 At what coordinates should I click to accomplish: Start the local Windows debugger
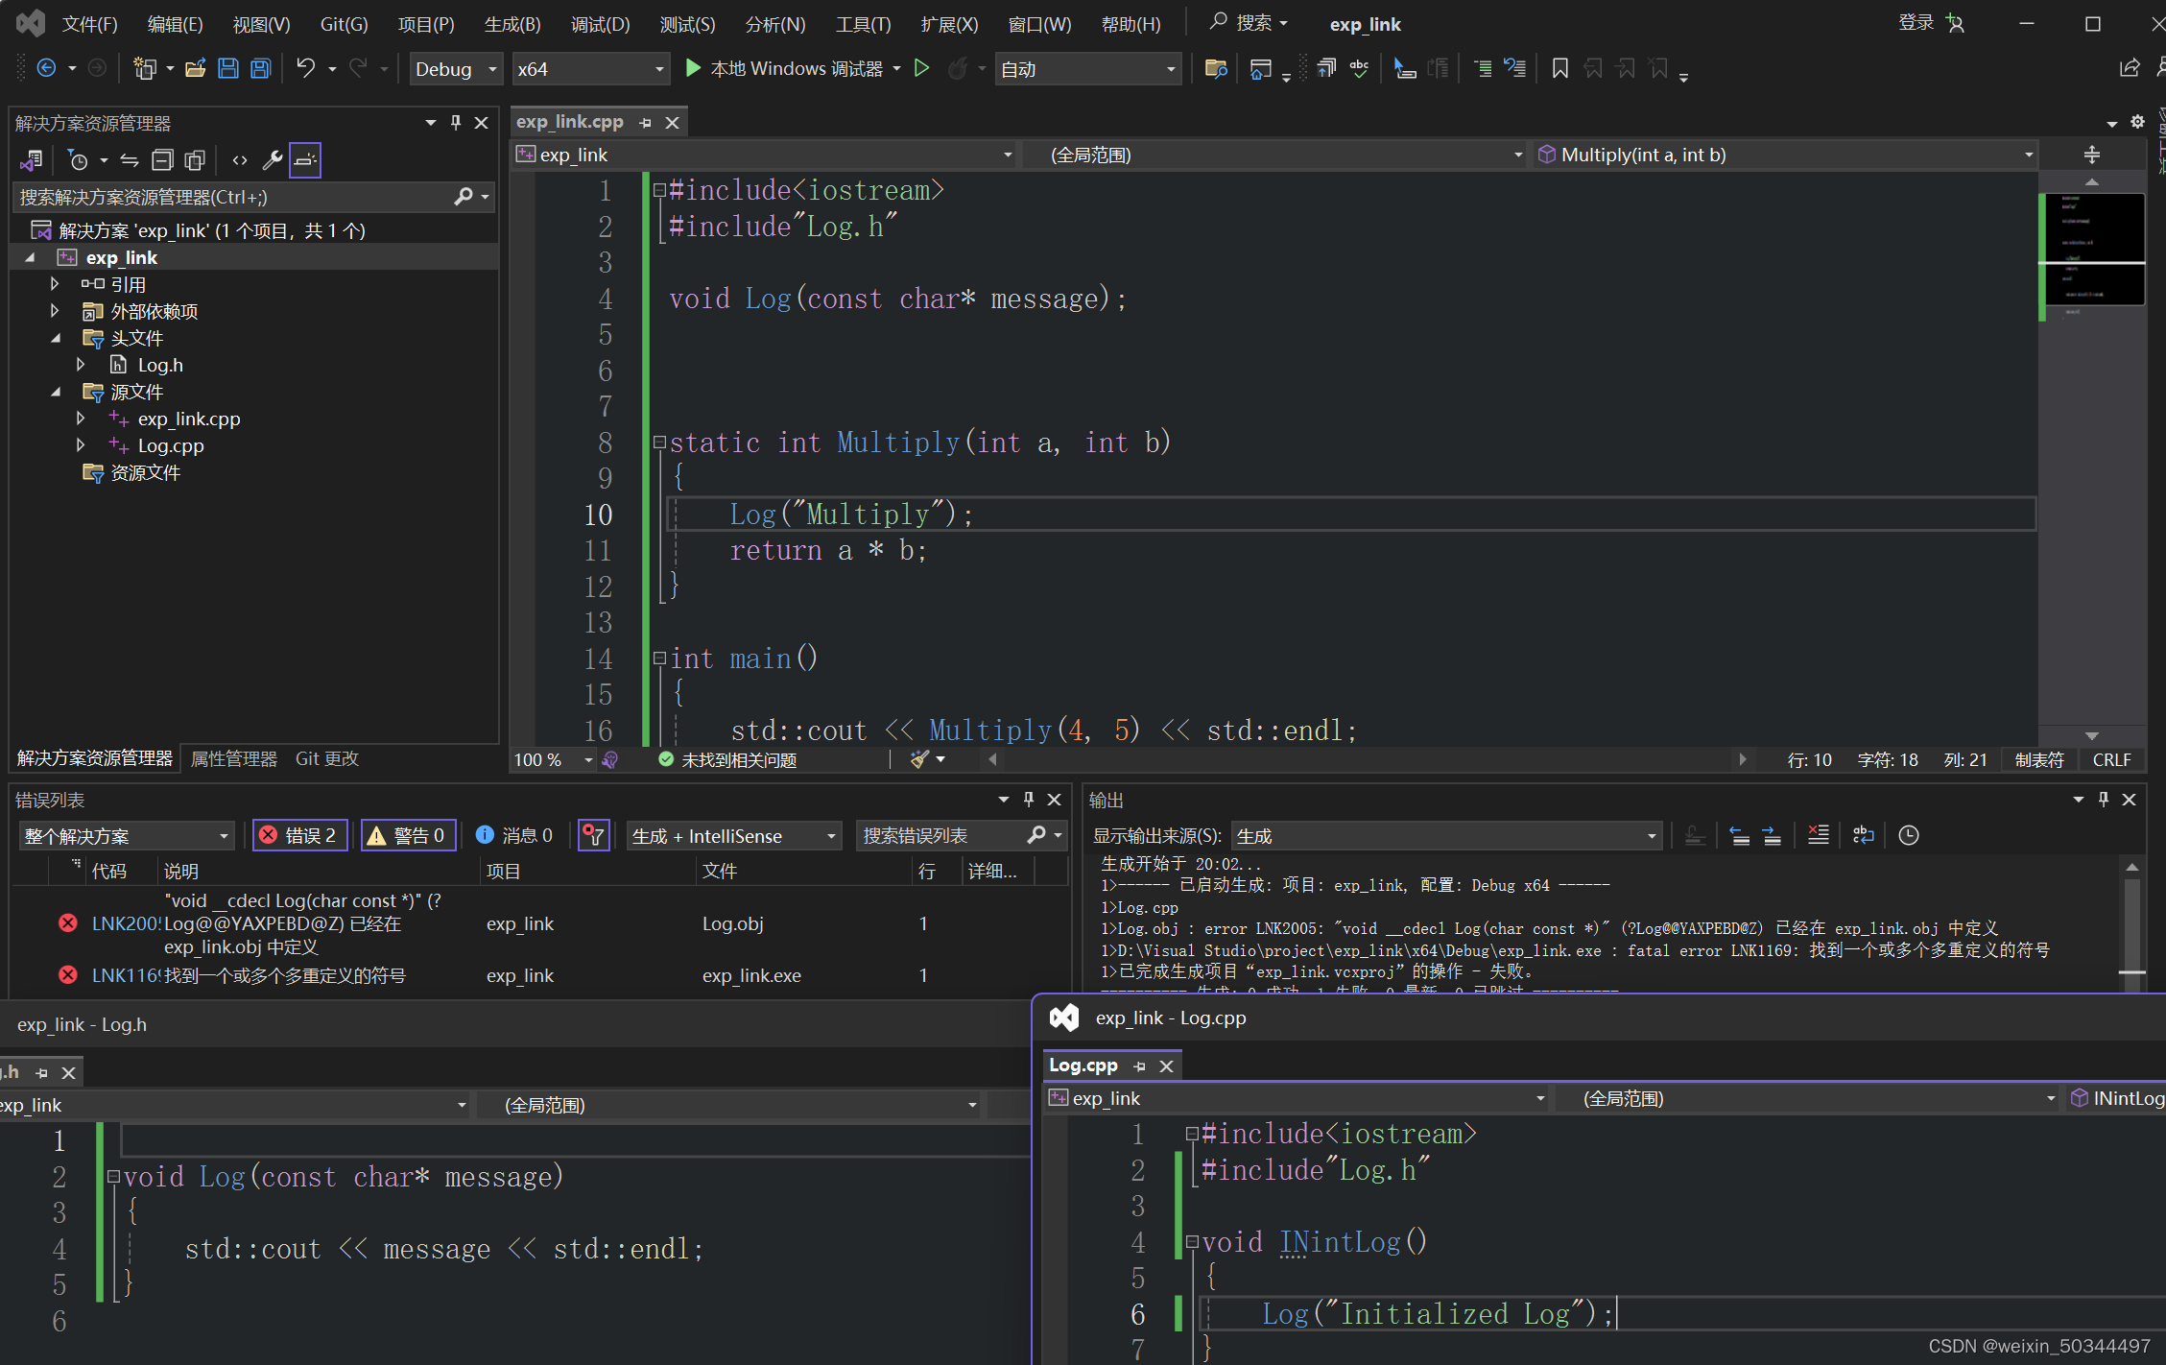click(785, 68)
